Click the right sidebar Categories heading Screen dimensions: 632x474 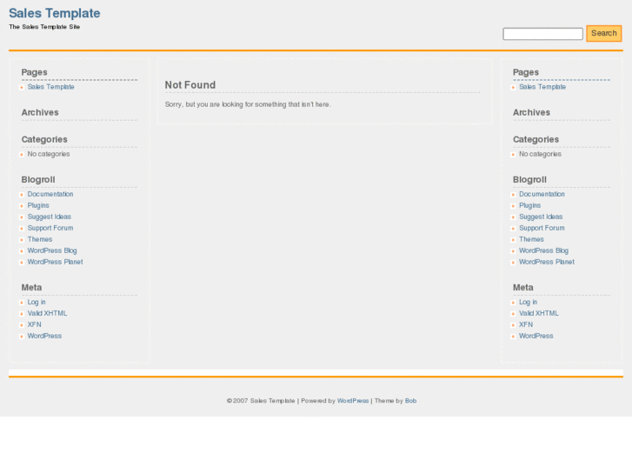536,139
